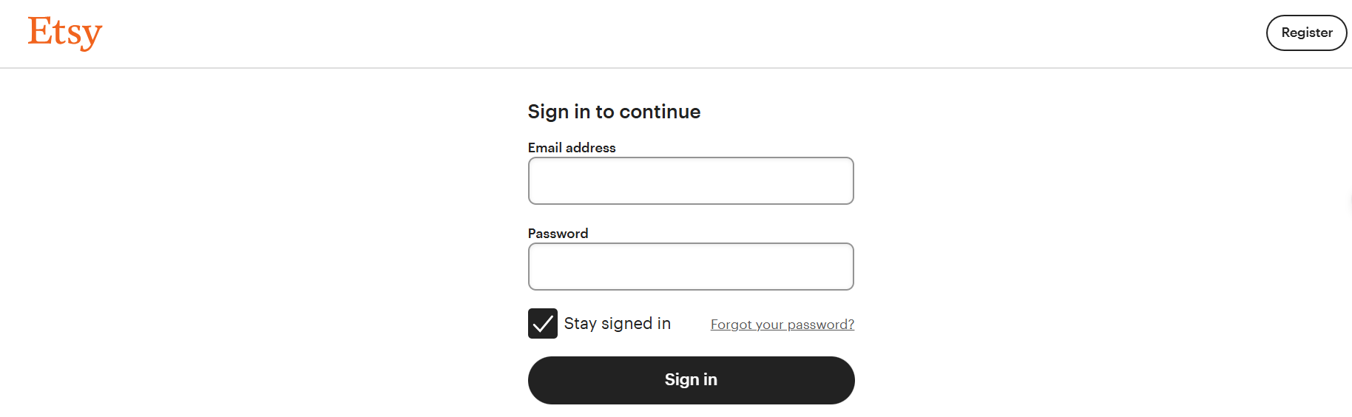Uncheck the Stay signed in checkbox
Viewport: 1352px width, 417px height.
pyautogui.click(x=543, y=324)
